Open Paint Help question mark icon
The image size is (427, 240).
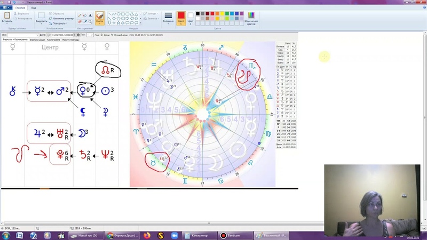coord(424,7)
